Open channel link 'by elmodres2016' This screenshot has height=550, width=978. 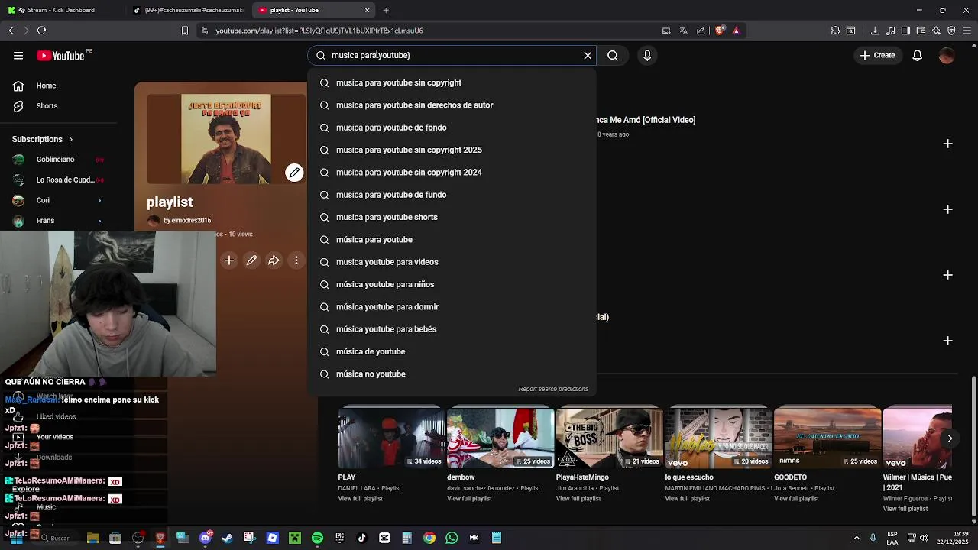coord(187,221)
